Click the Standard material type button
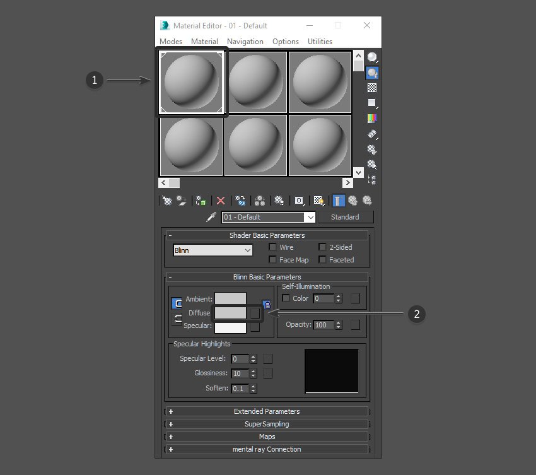This screenshot has width=536, height=475. coord(345,217)
